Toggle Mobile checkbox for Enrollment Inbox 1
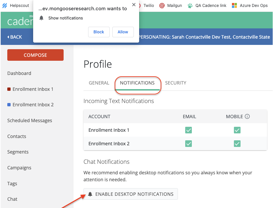 click(x=237, y=130)
